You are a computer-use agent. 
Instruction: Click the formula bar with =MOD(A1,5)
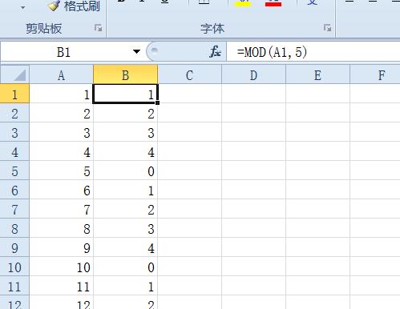tap(313, 52)
